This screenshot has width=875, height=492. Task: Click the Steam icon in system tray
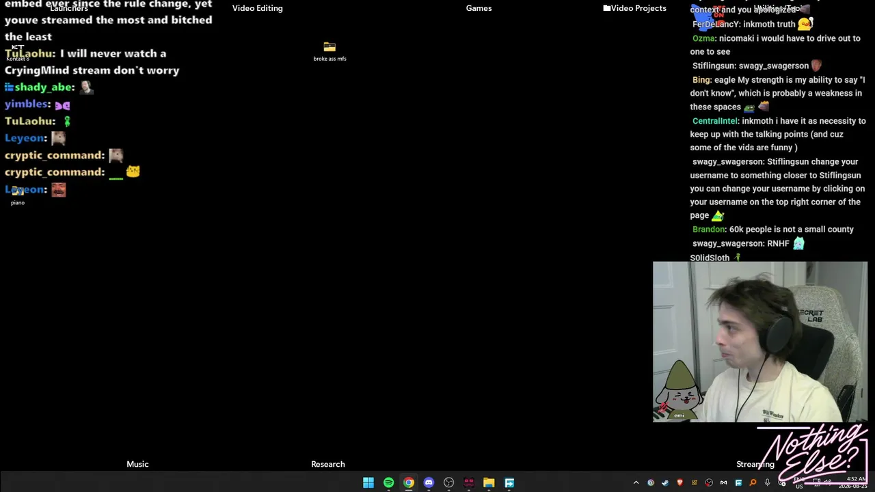click(x=665, y=483)
